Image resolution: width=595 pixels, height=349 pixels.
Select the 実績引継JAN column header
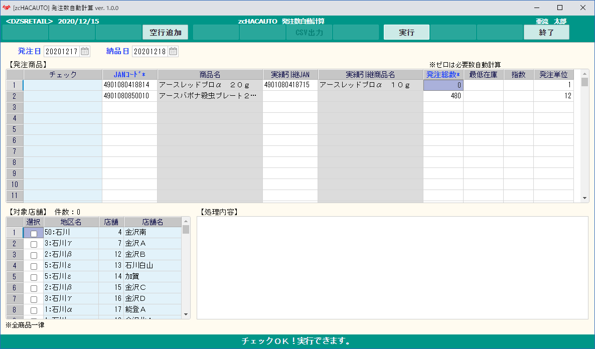click(290, 75)
